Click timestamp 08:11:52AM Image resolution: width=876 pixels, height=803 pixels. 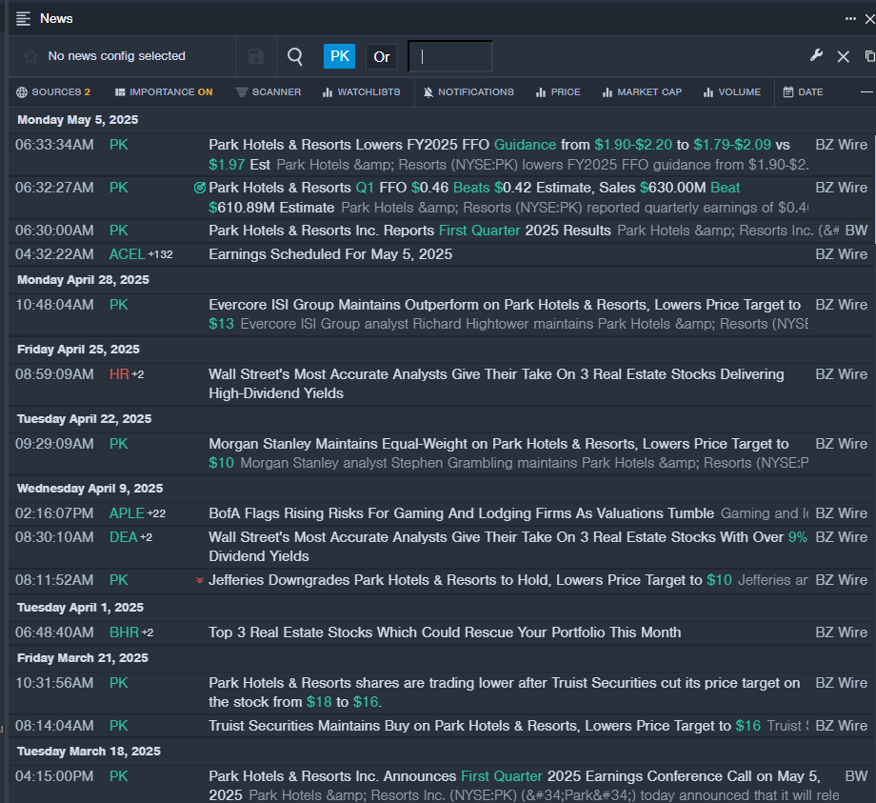(x=54, y=580)
